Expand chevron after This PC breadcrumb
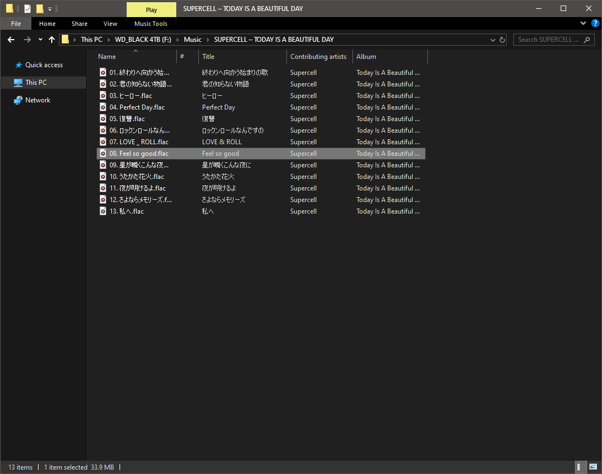 click(x=109, y=40)
